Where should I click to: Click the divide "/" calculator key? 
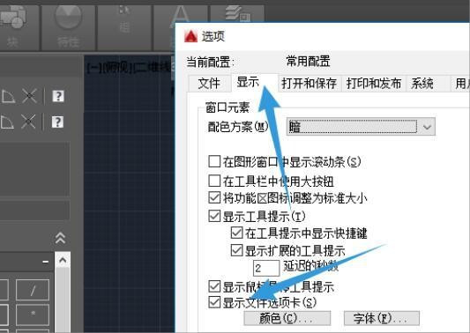click(x=33, y=290)
